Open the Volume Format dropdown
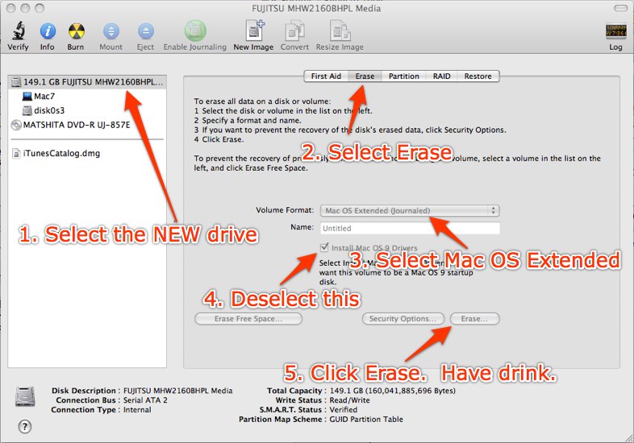 click(410, 210)
